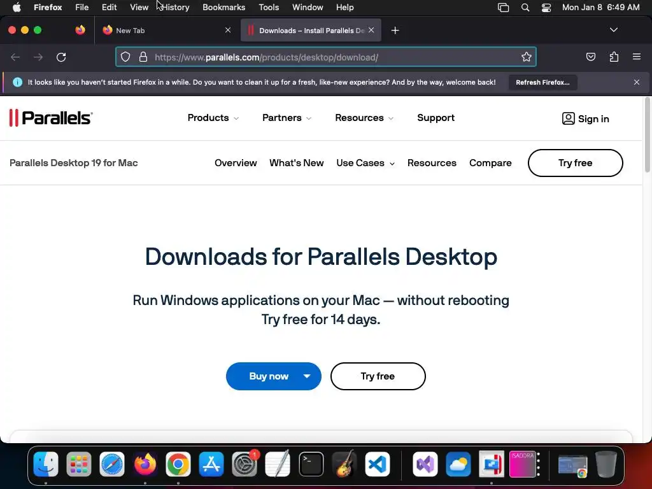Viewport: 652px width, 489px height.
Task: Open the Bookmarks menu
Action: [223, 8]
